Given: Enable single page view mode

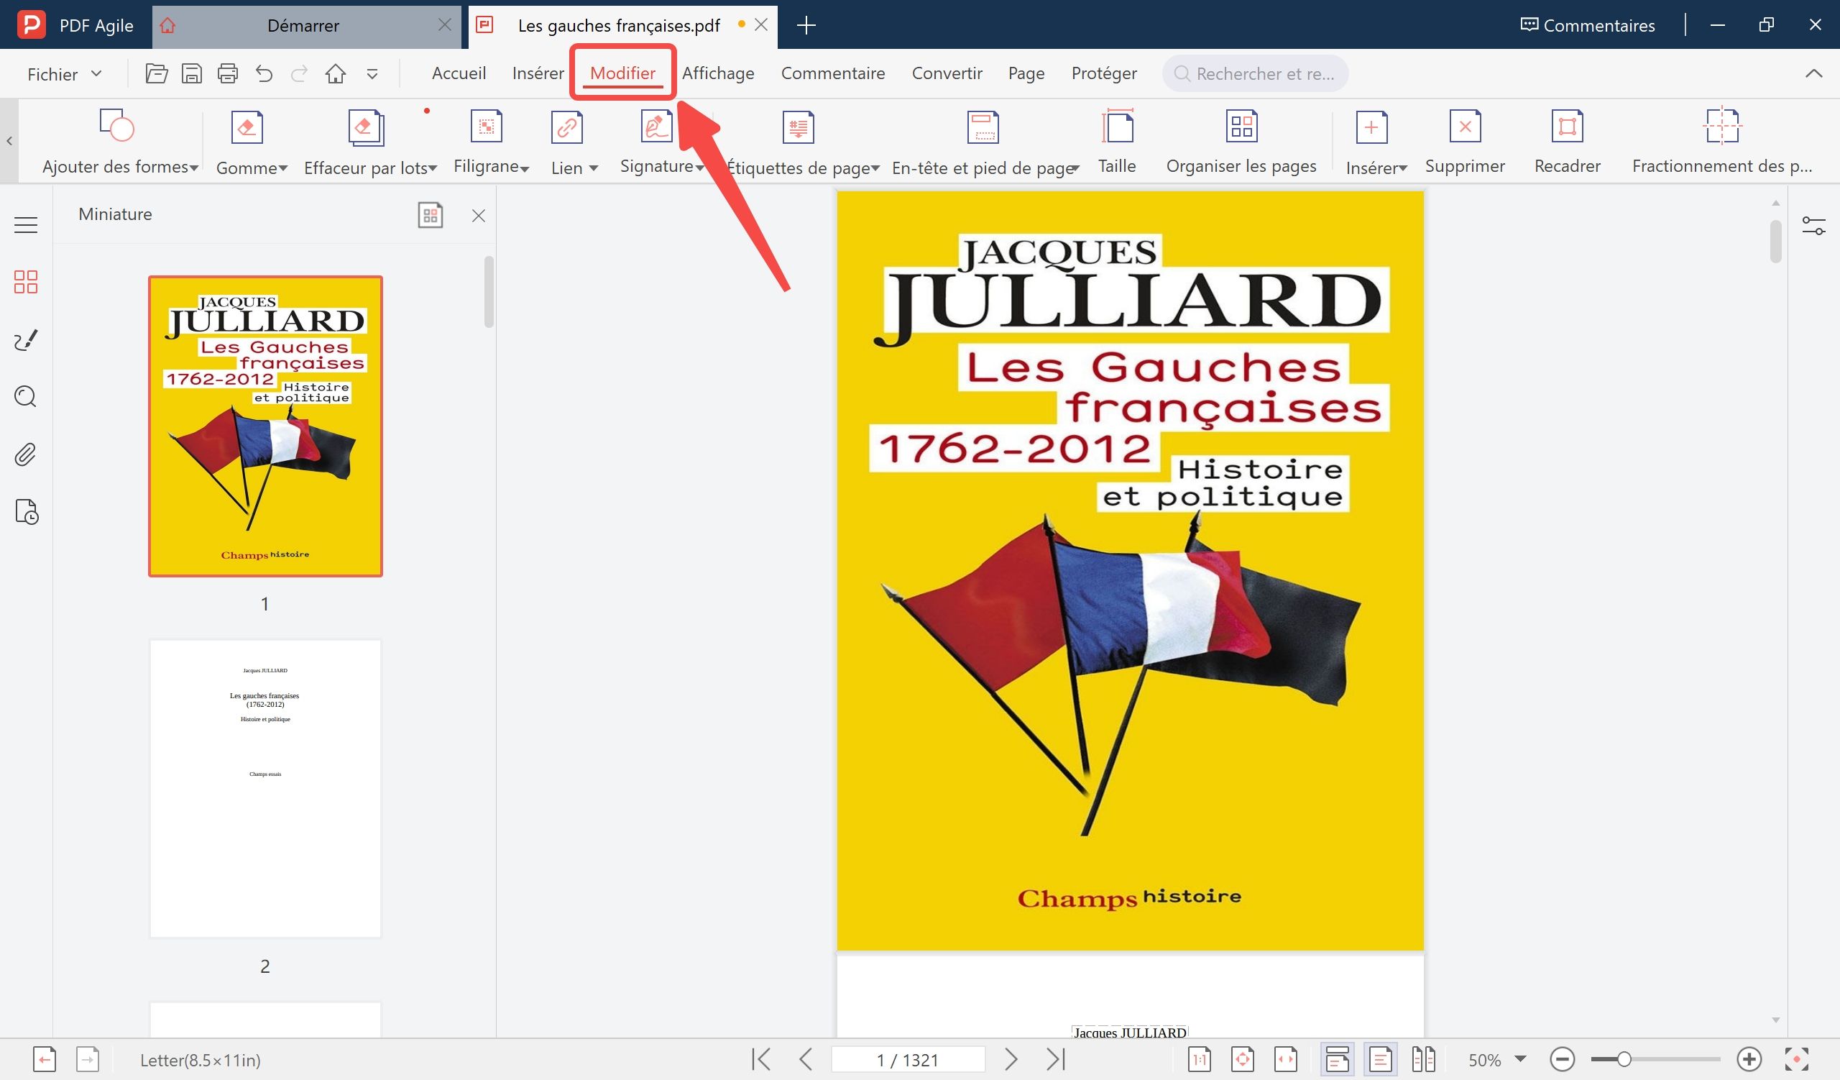Looking at the screenshot, I should click(x=1380, y=1059).
